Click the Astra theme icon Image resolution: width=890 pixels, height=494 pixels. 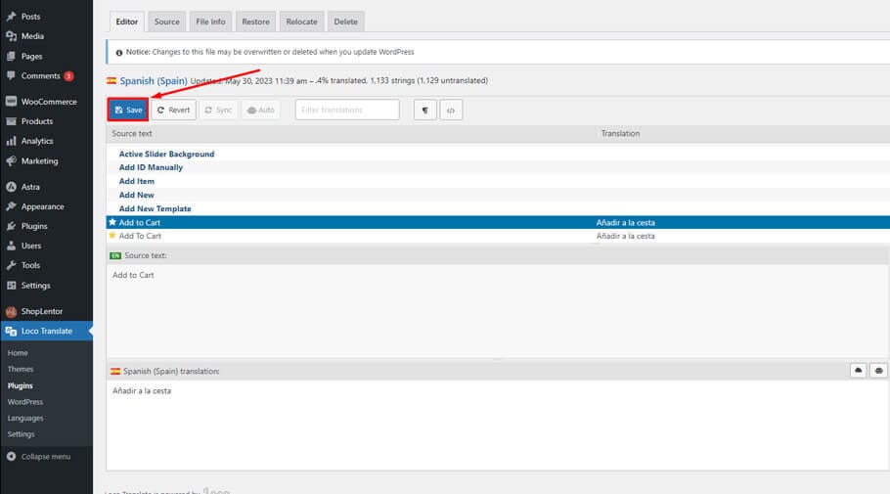[x=11, y=187]
